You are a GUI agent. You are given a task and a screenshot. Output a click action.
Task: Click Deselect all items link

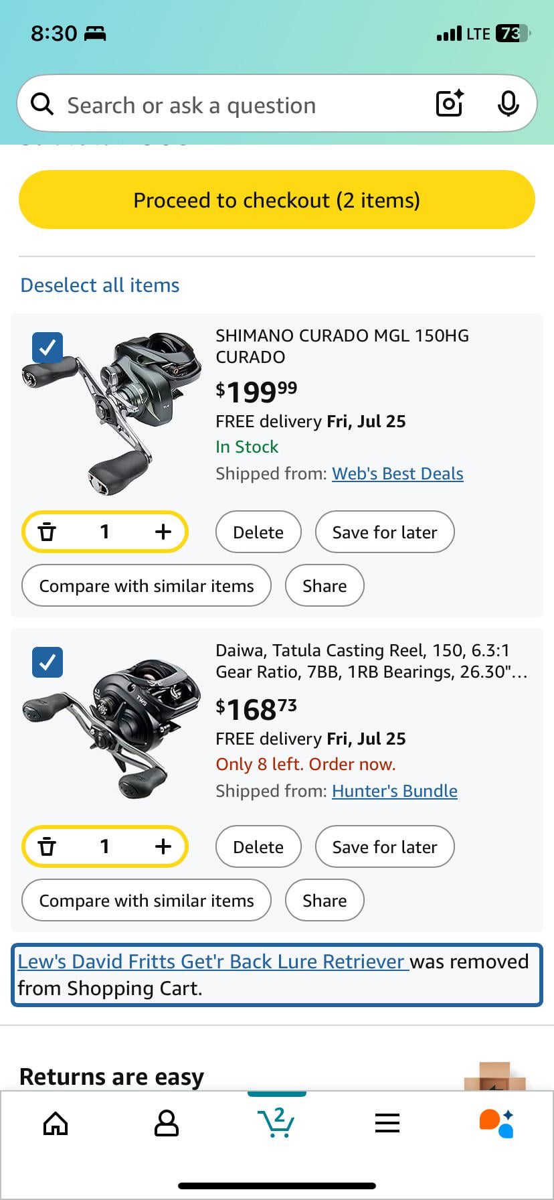coord(100,285)
